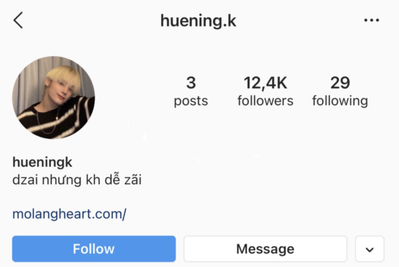Viewport: 399px width, 269px height.
Task: Expand suggested accounts with the chevron button
Action: (369, 249)
